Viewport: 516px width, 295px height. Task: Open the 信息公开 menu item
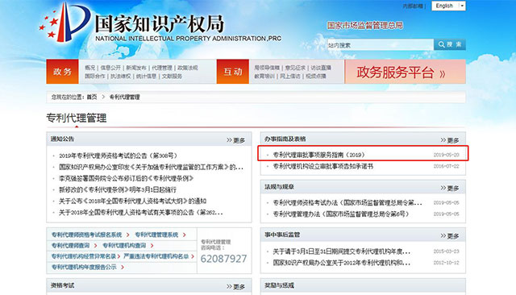[x=110, y=68]
